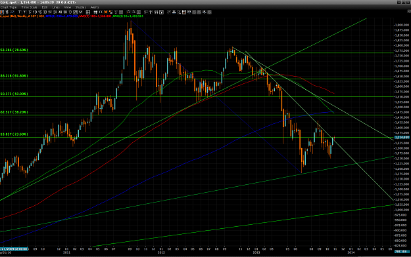Switch to 8H time scale
The image size is (411, 257).
[65, 12]
